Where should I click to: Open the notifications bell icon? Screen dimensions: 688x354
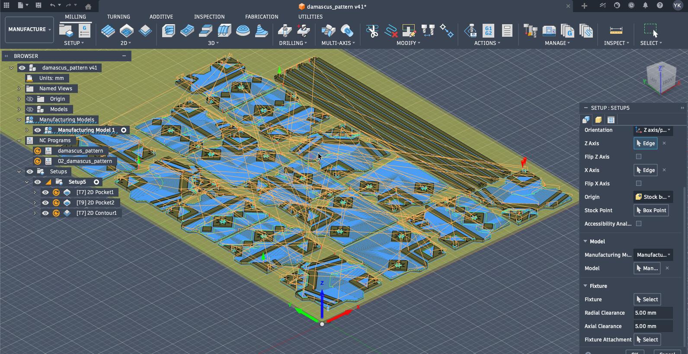point(645,6)
